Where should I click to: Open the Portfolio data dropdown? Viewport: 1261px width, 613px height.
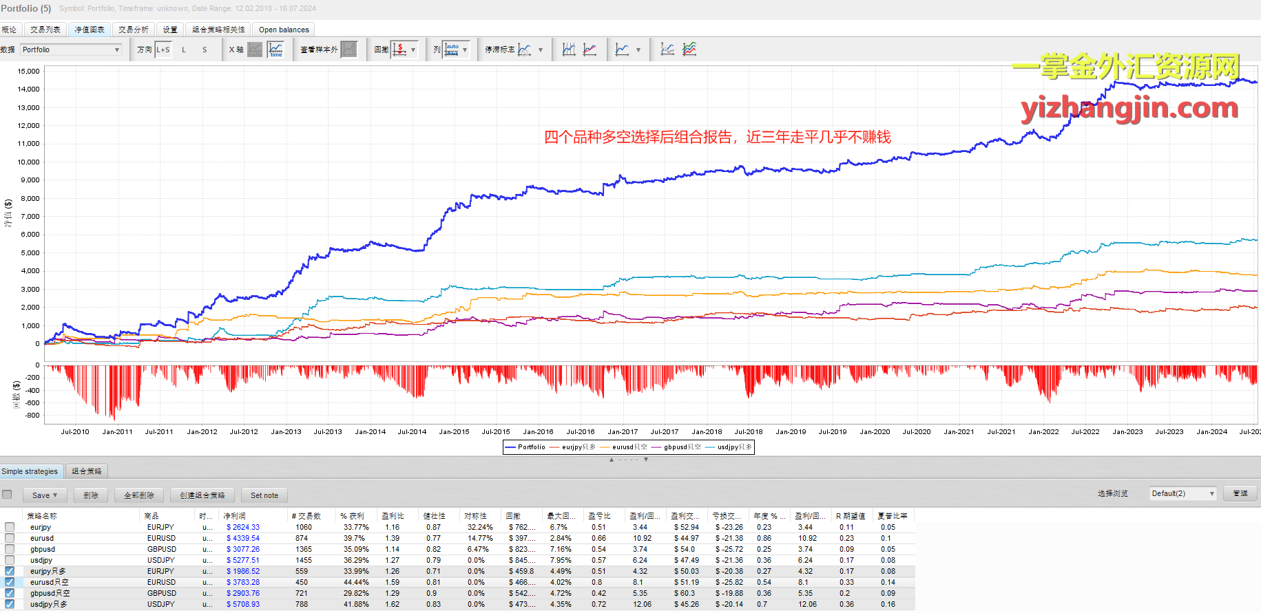click(72, 50)
